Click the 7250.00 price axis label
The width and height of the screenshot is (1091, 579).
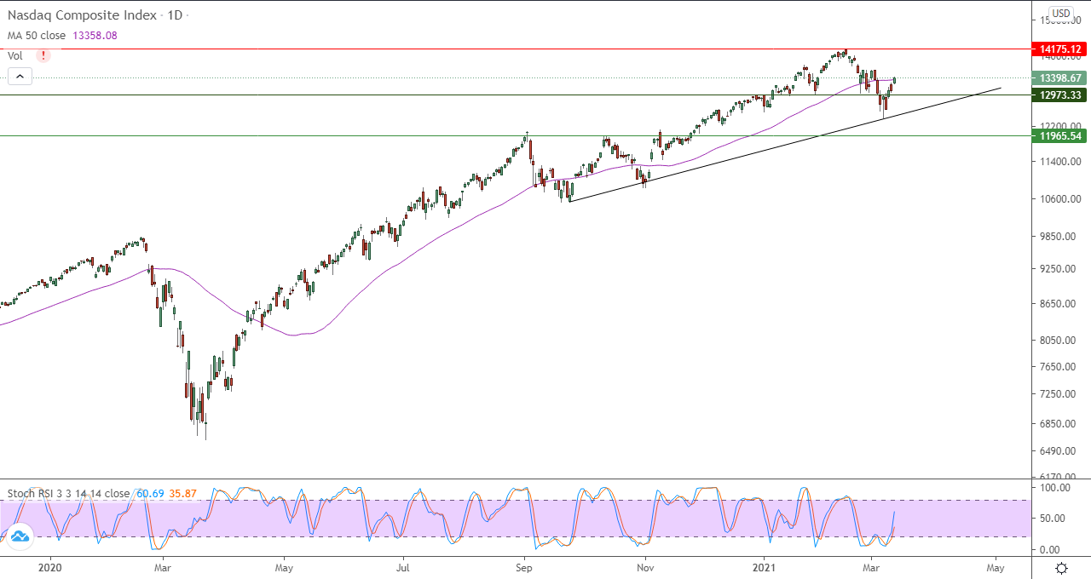click(1057, 394)
